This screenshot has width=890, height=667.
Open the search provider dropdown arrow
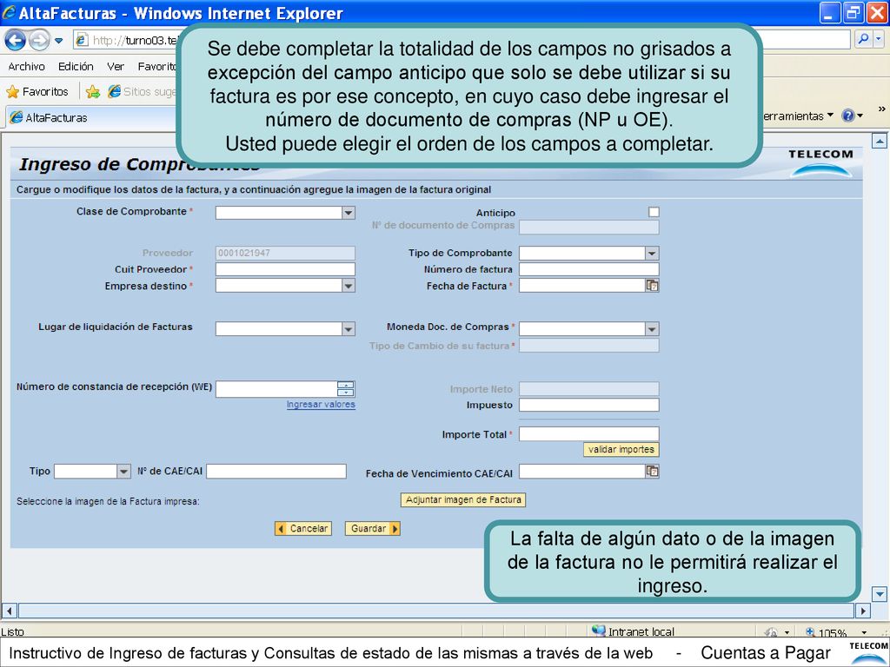pos(879,39)
